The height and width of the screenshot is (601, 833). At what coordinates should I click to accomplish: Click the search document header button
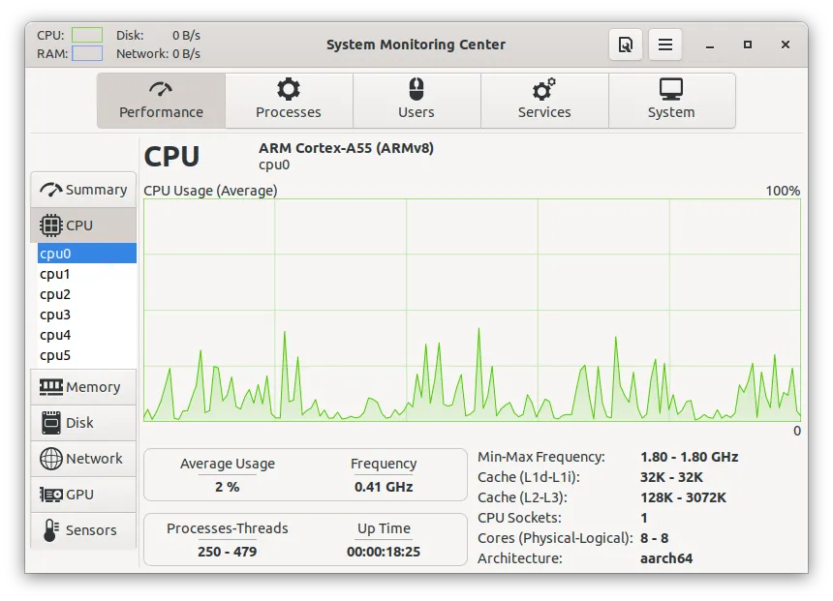tap(626, 45)
